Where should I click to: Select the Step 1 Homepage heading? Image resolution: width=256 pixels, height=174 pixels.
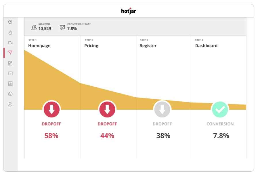tap(39, 46)
